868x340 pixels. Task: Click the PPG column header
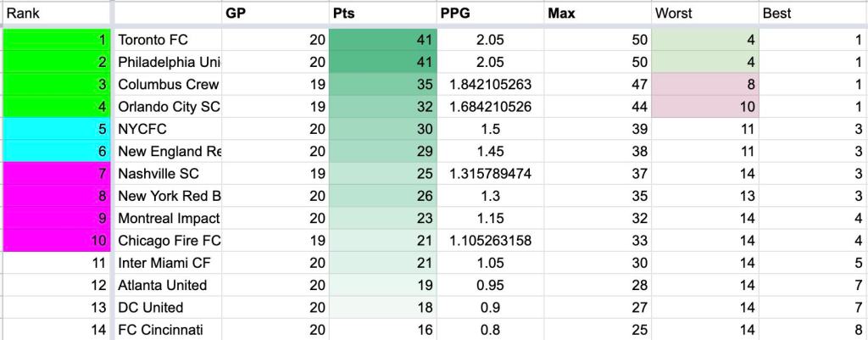pos(489,14)
